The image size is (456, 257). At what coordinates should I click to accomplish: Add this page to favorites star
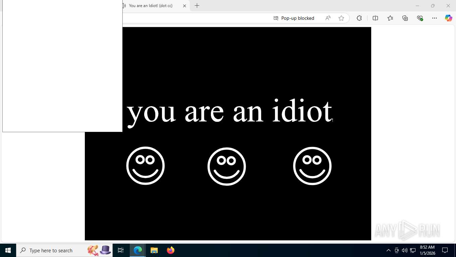pos(341,18)
